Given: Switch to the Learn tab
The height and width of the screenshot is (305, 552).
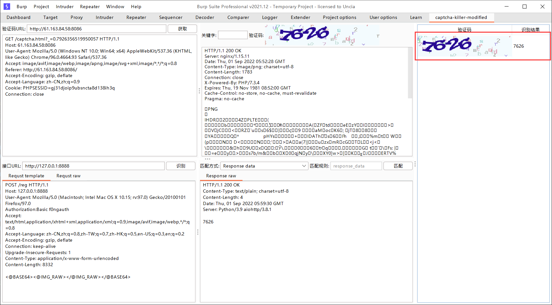Looking at the screenshot, I should point(416,17).
